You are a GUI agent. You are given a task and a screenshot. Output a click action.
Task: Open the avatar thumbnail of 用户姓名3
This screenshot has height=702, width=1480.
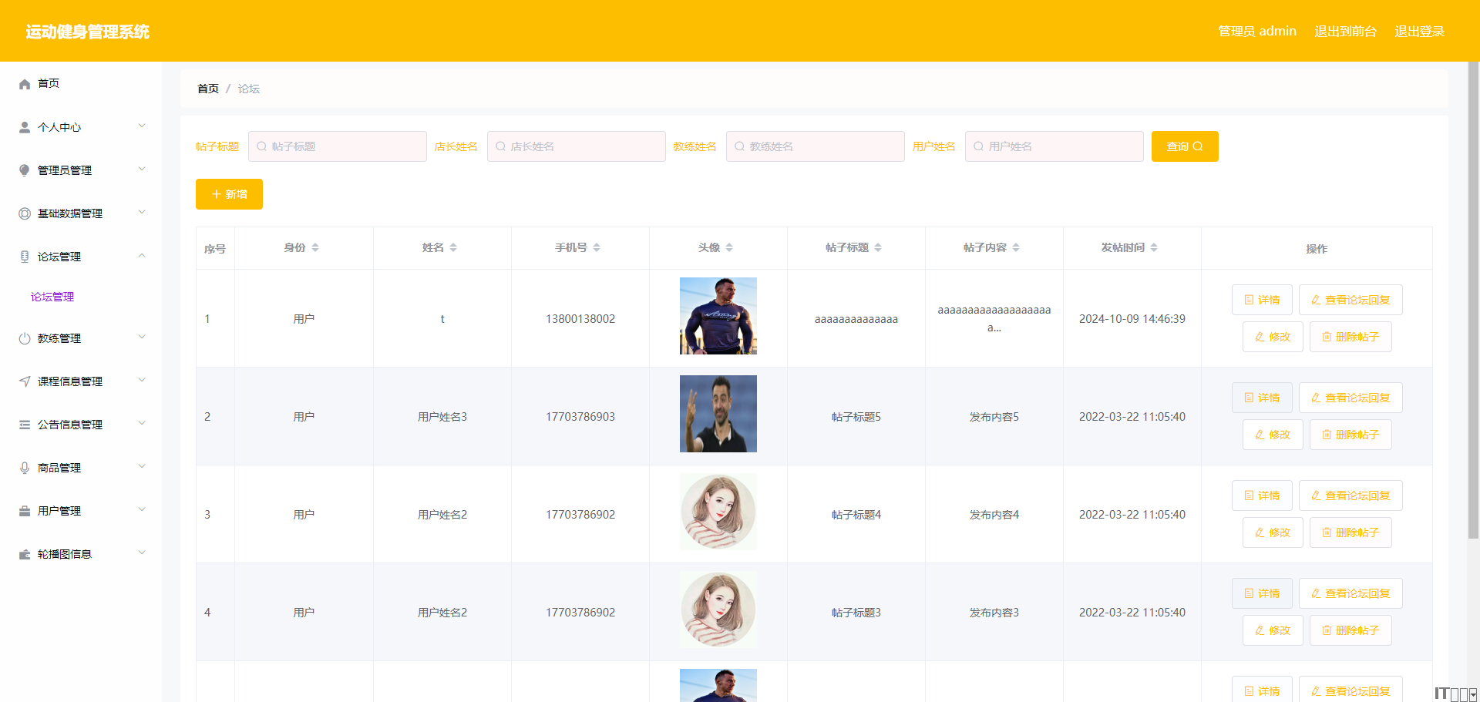pyautogui.click(x=718, y=414)
